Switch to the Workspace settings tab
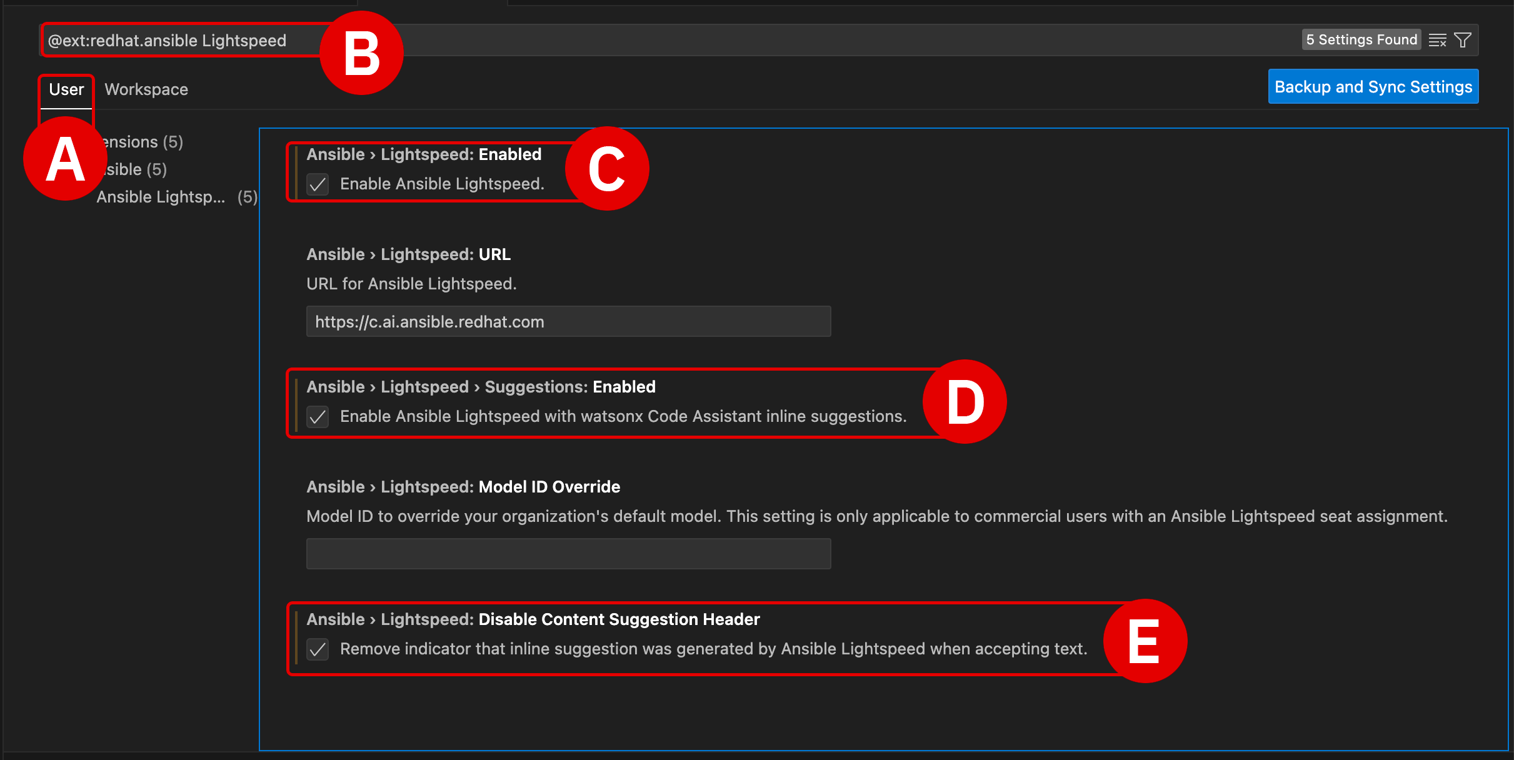 (146, 90)
